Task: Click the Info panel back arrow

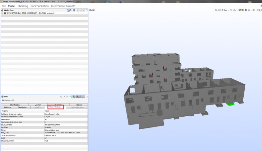Action: [x=61, y=97]
